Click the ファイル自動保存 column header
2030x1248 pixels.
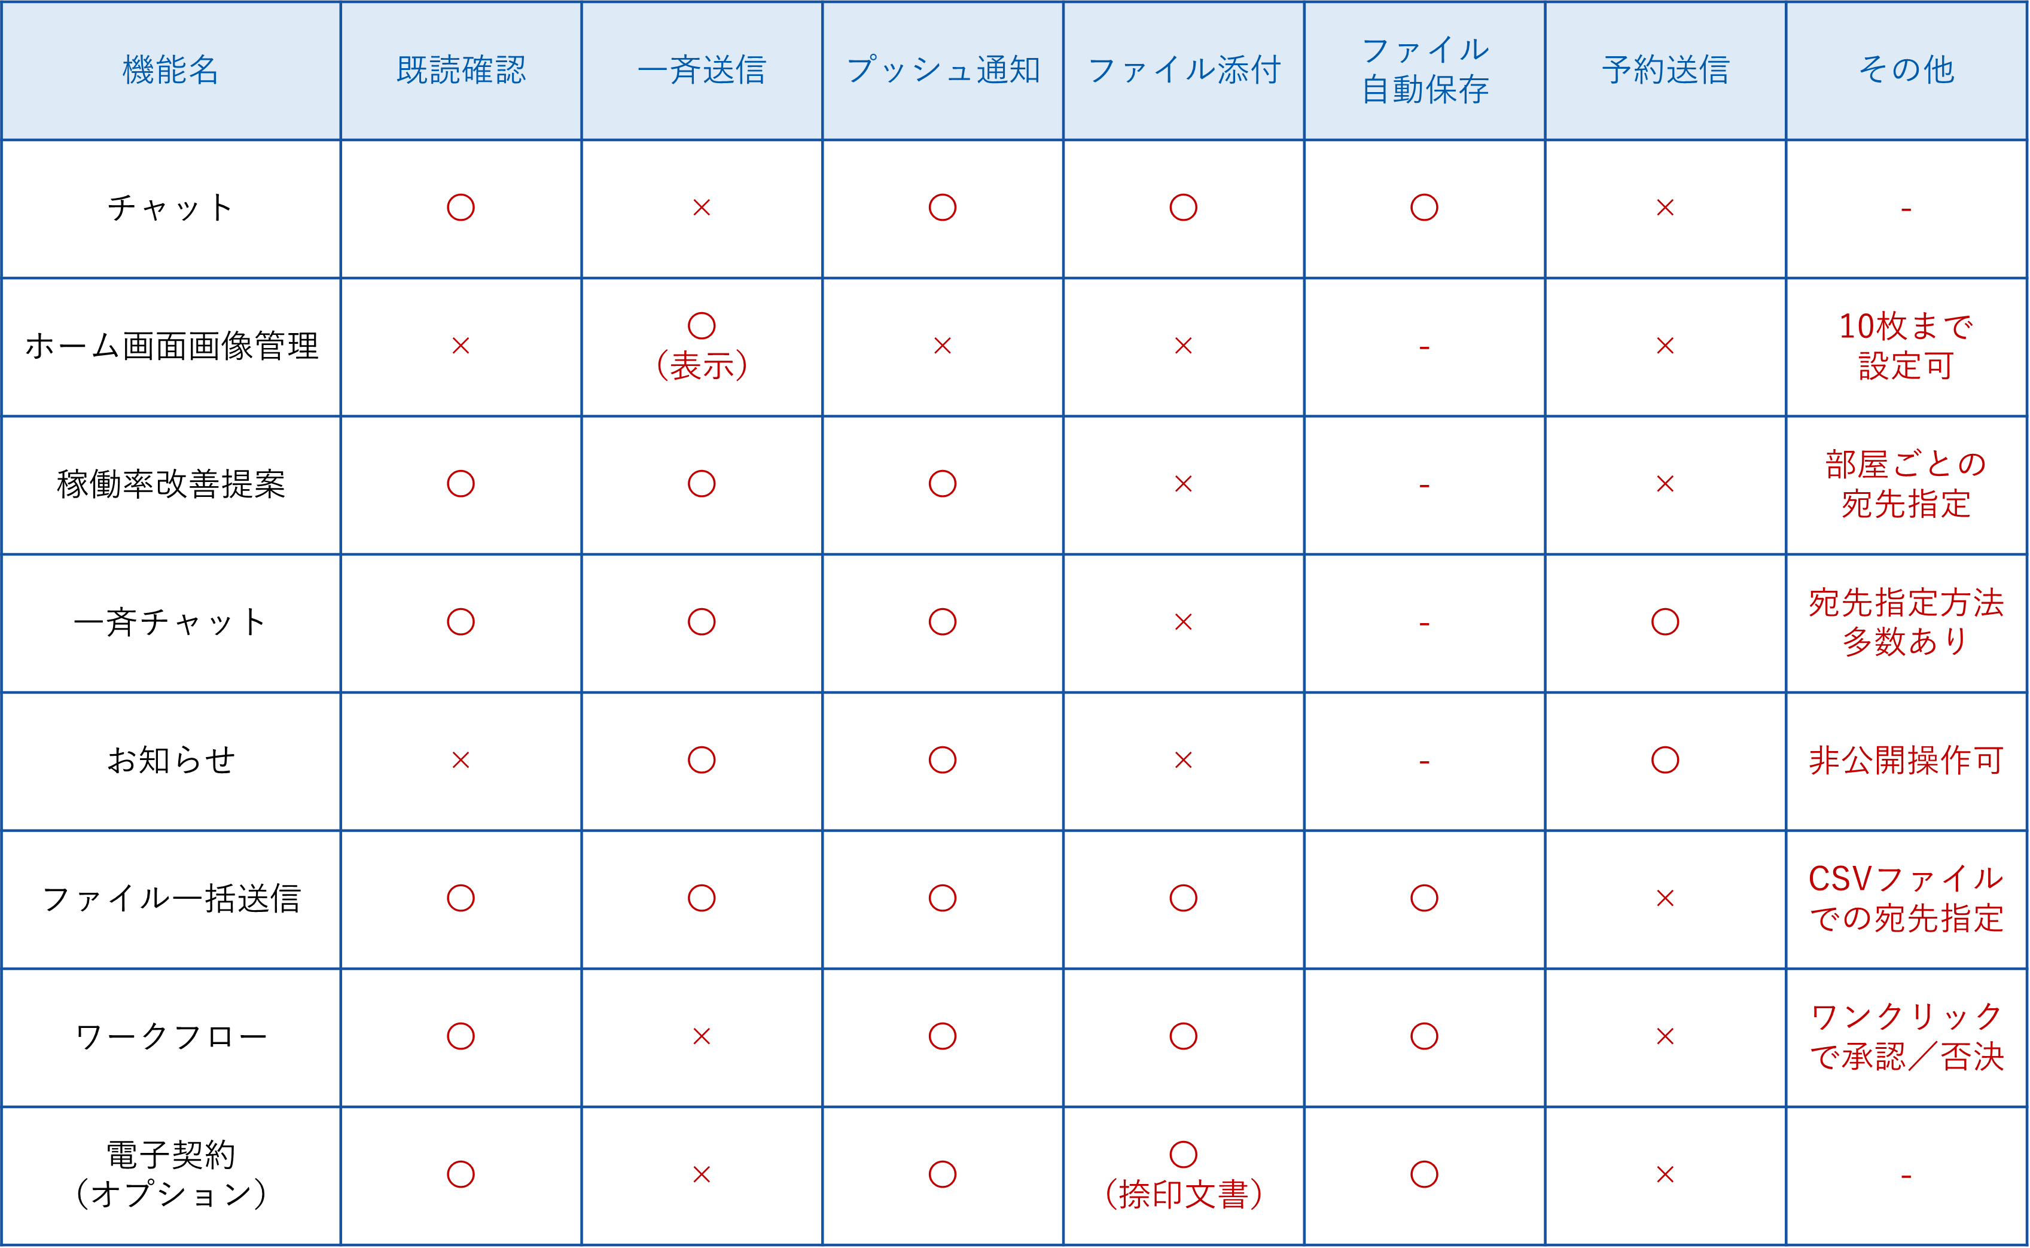(x=1425, y=70)
